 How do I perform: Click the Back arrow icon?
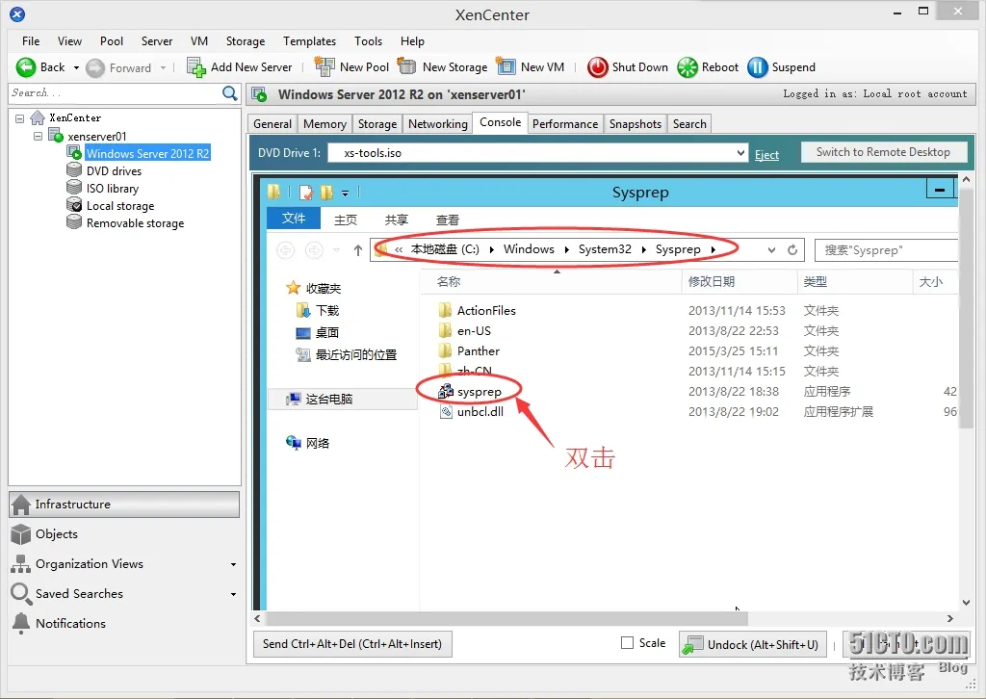click(26, 67)
